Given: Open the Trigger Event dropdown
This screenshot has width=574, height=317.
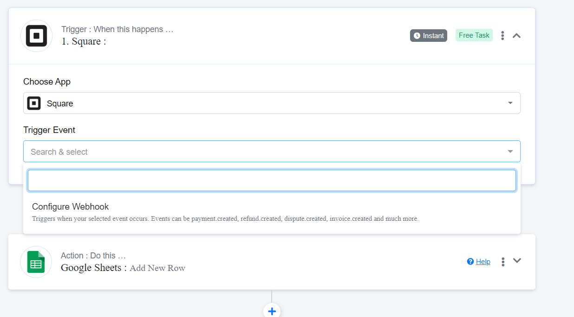Looking at the screenshot, I should tap(272, 152).
